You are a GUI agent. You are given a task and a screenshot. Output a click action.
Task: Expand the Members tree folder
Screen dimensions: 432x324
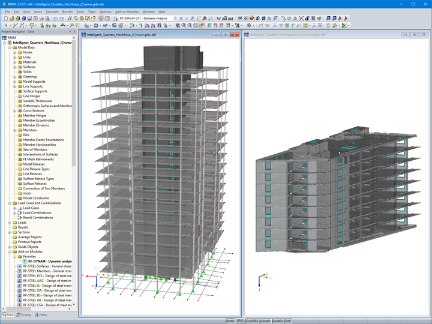(14, 130)
